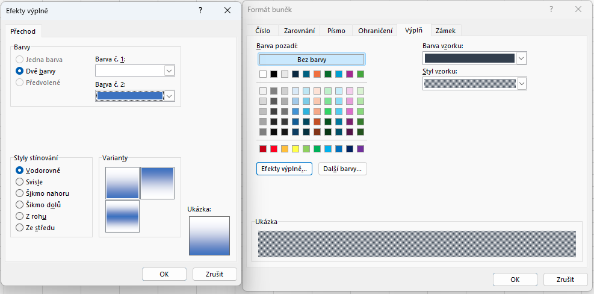Open the Barva č. 1 dropdown

[x=169, y=71]
